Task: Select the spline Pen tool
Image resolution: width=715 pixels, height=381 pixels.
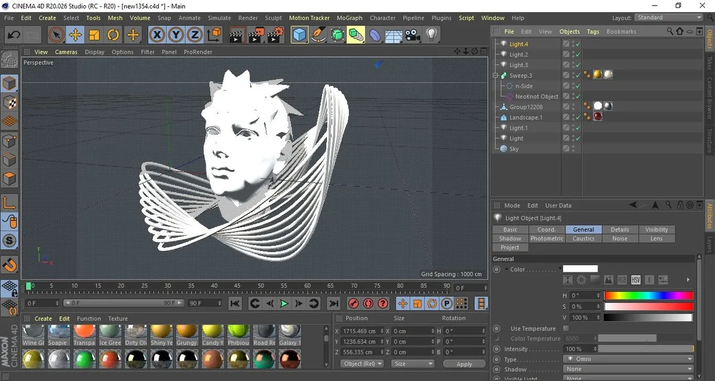Action: 318,35
